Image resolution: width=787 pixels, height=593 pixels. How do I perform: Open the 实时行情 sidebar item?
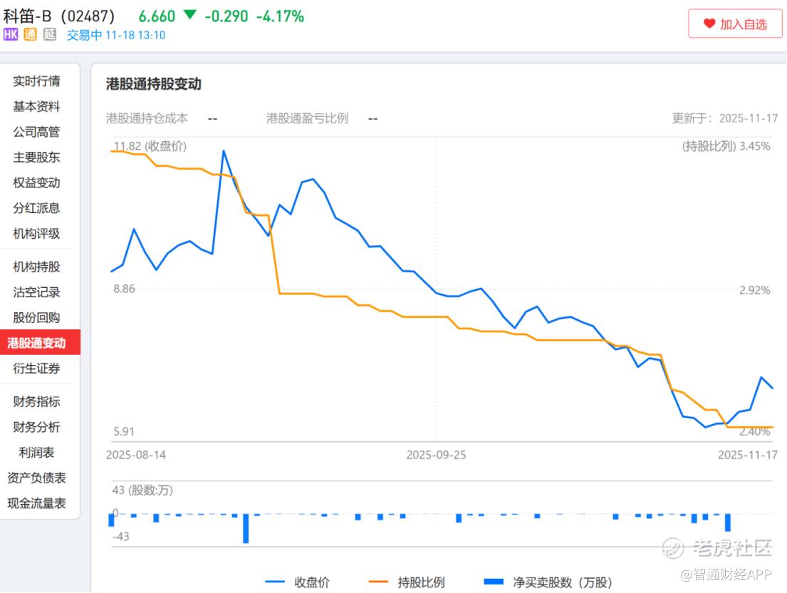tap(36, 81)
